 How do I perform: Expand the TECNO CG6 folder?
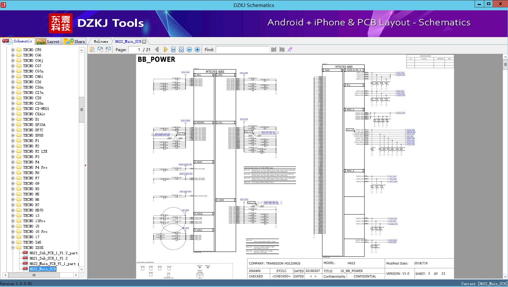13,55
